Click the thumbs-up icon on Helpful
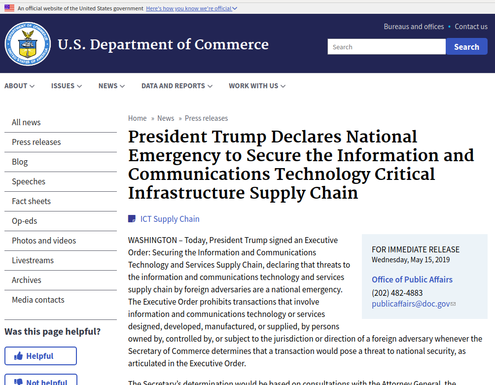The image size is (495, 385). [18, 356]
